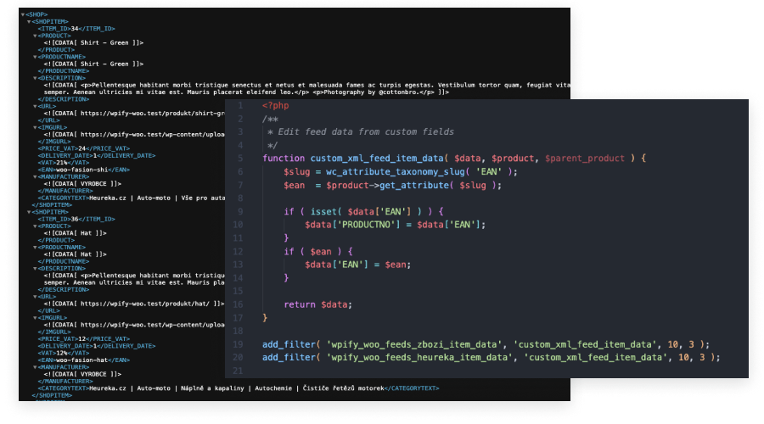Click line number 5 in the code gutter

pos(240,159)
